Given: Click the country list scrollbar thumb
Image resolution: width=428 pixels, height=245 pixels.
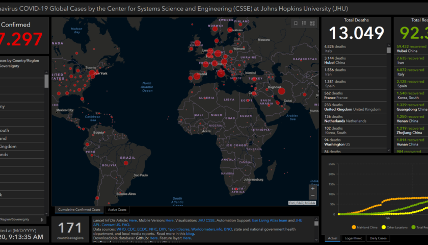Looking at the screenshot, I should [46, 81].
